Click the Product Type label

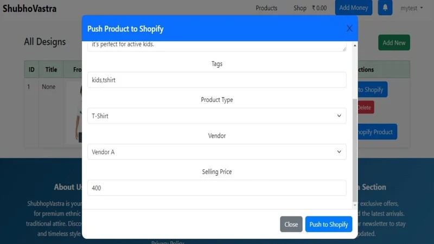216,100
